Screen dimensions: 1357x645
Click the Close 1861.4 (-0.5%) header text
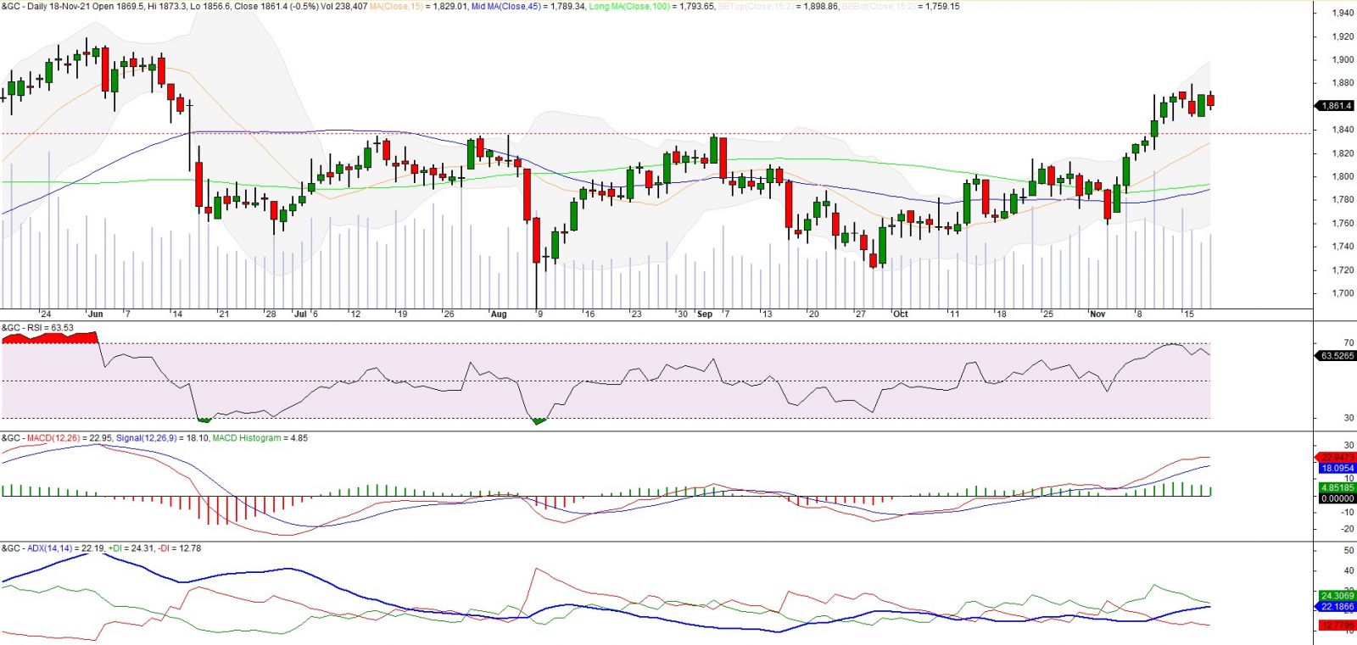point(275,6)
